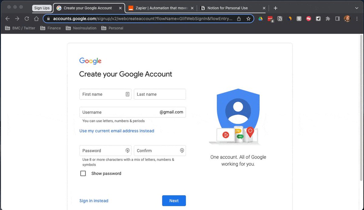This screenshot has height=210, width=364.
Task: Focus the Last name field
Action: pos(160,94)
